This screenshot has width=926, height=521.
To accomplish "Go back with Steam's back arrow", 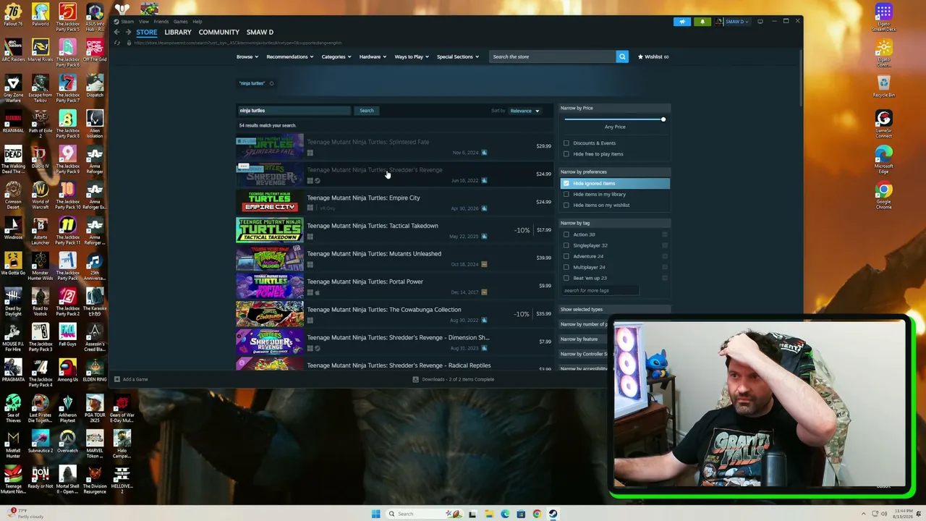I will click(117, 32).
